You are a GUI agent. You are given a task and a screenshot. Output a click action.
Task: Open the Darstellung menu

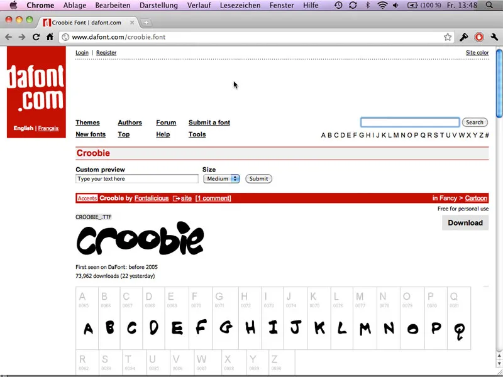pyautogui.click(x=158, y=5)
